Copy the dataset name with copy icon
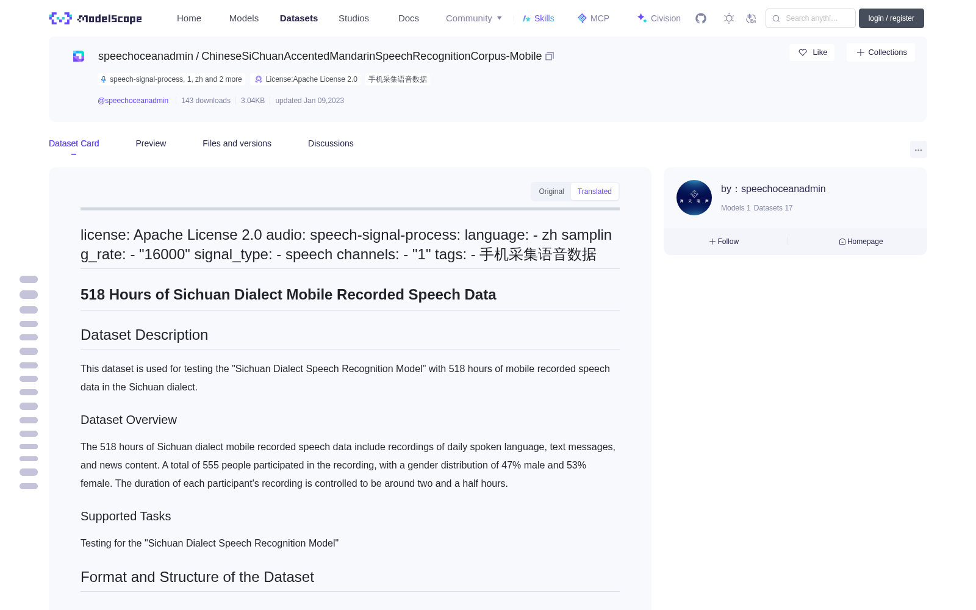Image resolution: width=976 pixels, height=610 pixels. click(550, 56)
